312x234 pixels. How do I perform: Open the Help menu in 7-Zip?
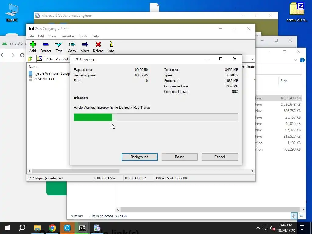tap(95, 36)
